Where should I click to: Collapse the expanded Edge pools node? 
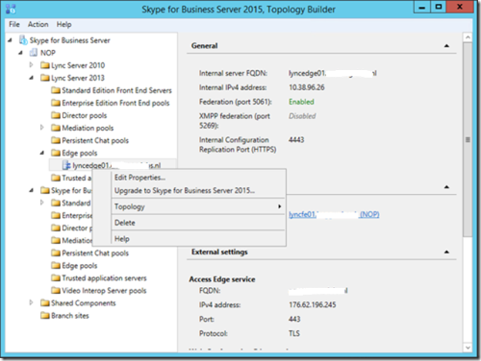(42, 153)
